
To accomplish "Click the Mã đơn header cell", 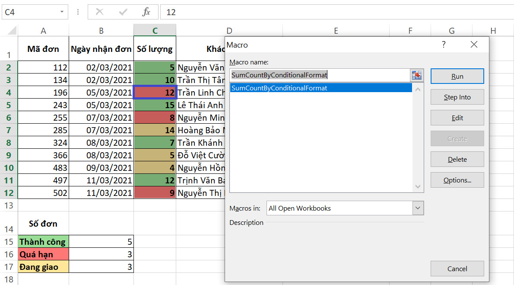I will (43, 48).
